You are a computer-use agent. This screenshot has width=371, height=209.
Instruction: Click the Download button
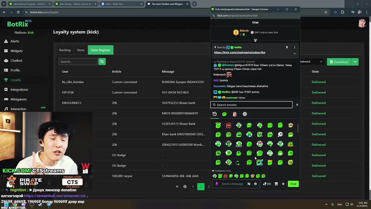click(x=339, y=62)
